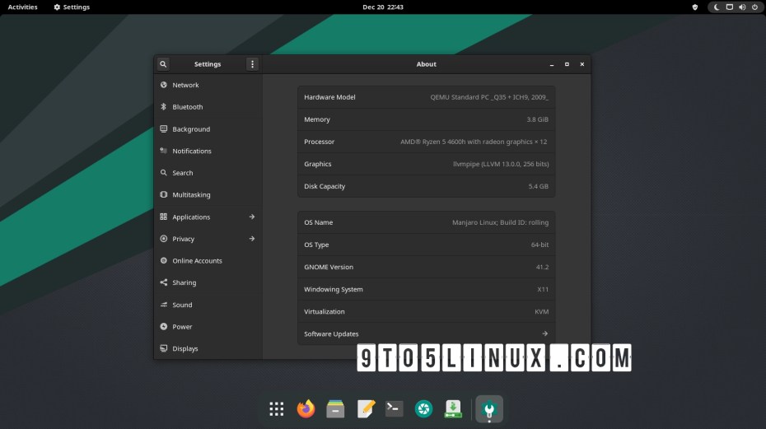Open the Settings search icon
The height and width of the screenshot is (429, 766).
163,64
